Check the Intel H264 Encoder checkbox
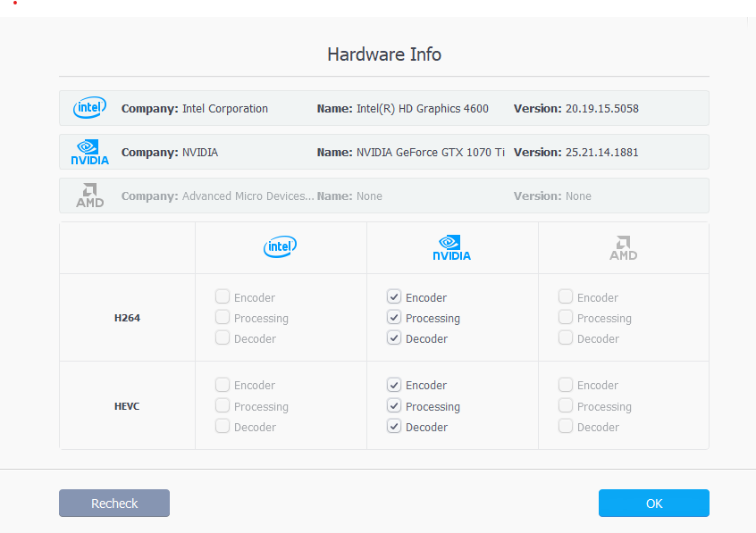 tap(223, 296)
